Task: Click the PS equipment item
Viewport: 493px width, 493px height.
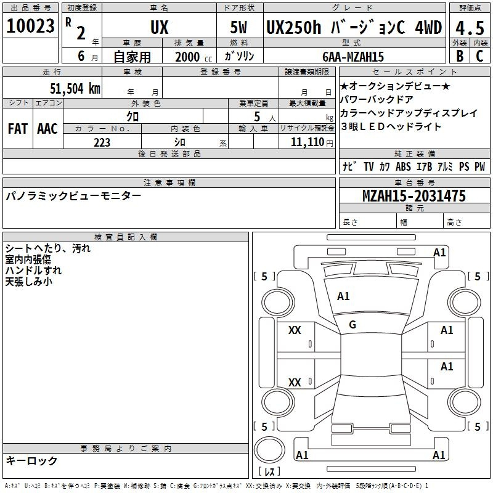Action: pyautogui.click(x=464, y=166)
